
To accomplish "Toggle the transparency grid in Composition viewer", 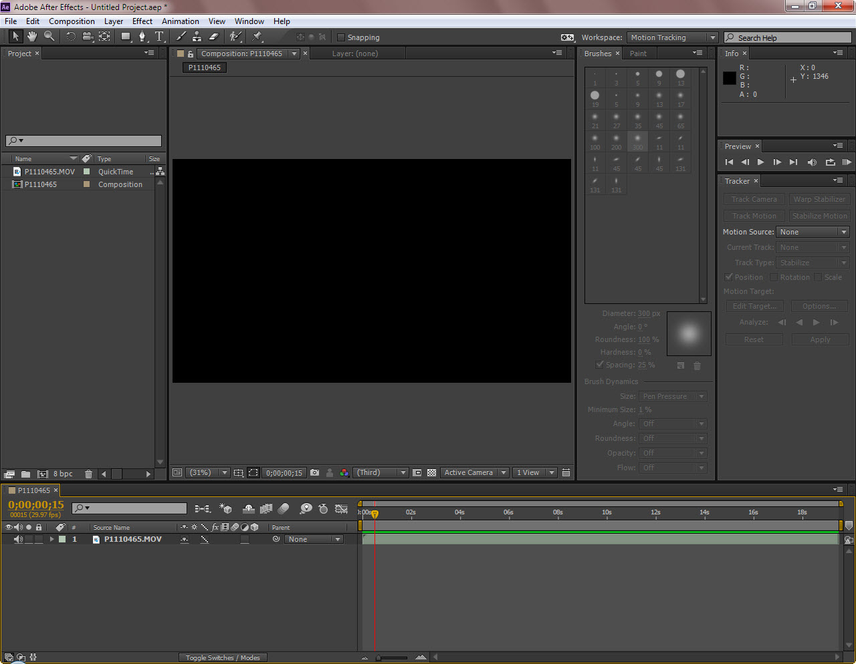I will click(431, 472).
